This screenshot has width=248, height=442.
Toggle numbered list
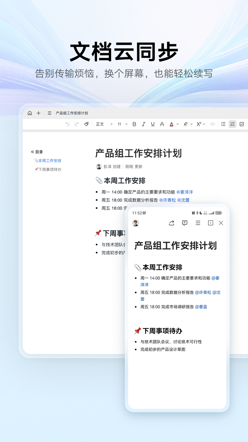click(x=233, y=124)
